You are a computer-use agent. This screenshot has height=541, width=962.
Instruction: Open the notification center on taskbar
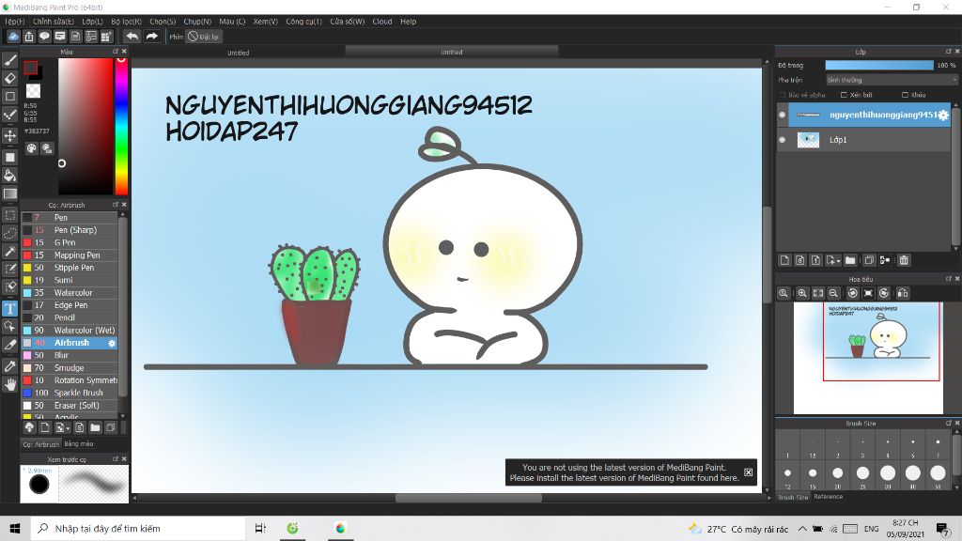click(x=942, y=529)
